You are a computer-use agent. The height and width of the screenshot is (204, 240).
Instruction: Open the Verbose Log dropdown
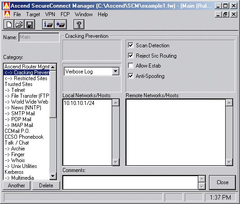click(116, 71)
